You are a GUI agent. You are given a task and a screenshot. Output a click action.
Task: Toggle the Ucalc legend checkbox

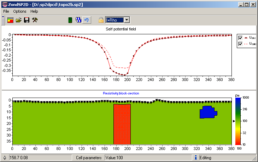pos(240,44)
